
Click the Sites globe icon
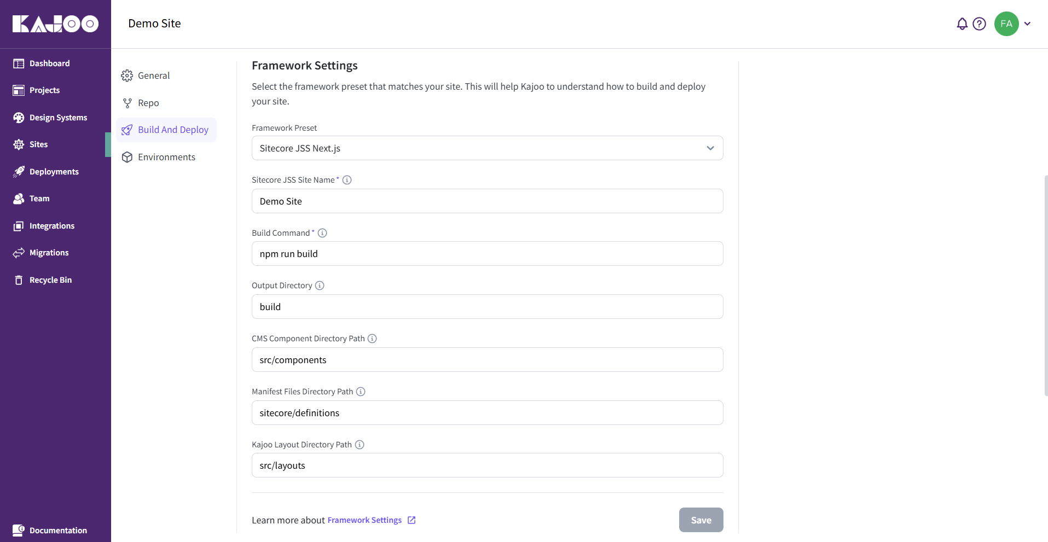point(19,144)
